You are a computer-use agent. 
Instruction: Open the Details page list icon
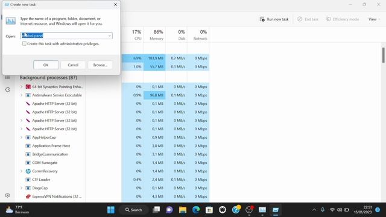pos(7,78)
